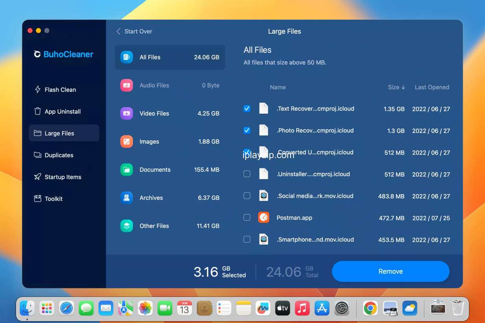Click the Archives category icon
Viewport: 485px width, 323px height.
(126, 197)
